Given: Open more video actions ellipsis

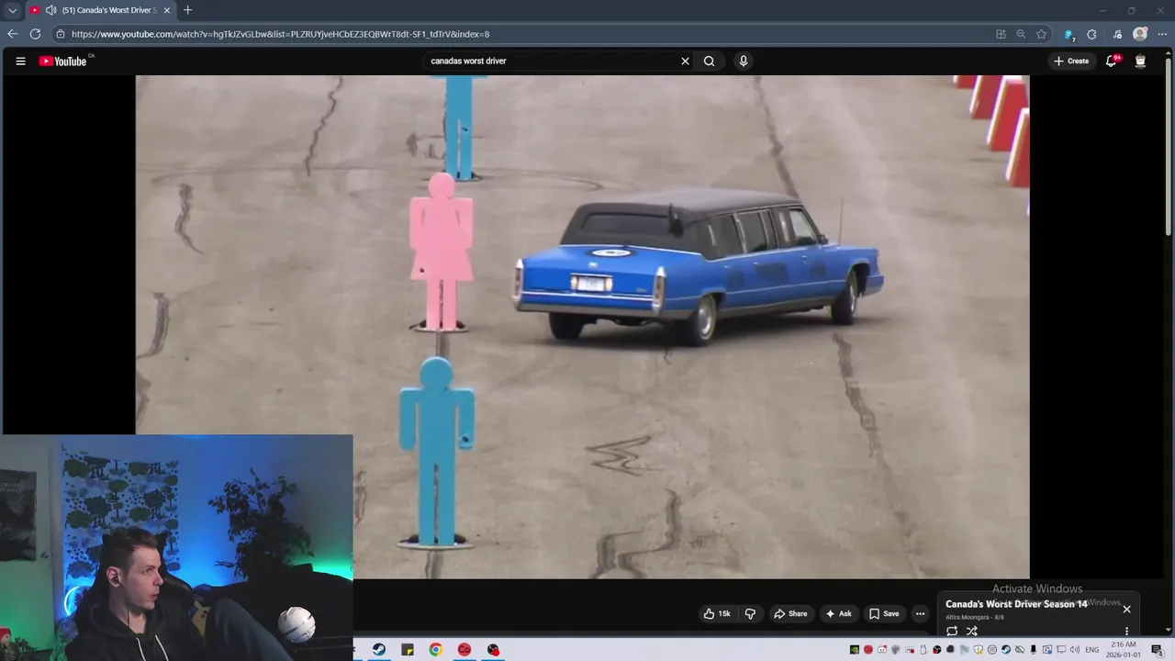Looking at the screenshot, I should tap(920, 613).
